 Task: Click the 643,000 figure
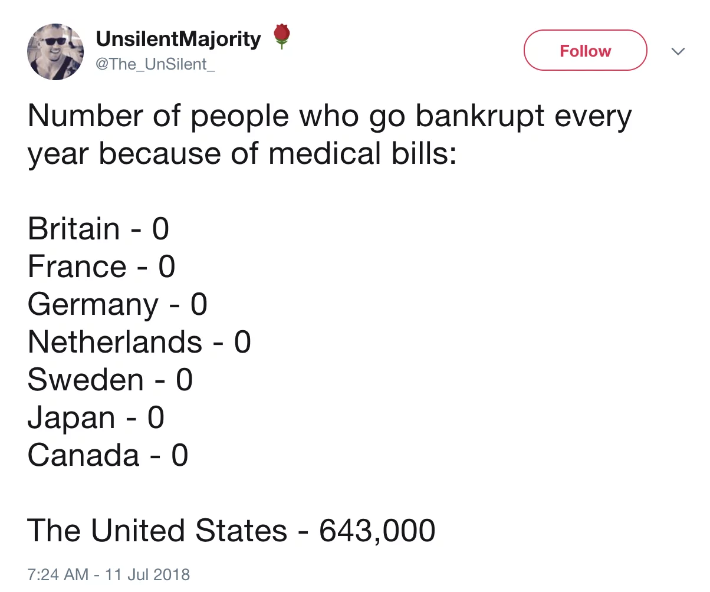(377, 531)
